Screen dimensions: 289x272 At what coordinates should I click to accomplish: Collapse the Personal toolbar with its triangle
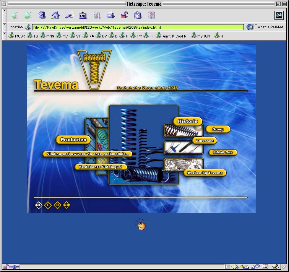point(5,33)
